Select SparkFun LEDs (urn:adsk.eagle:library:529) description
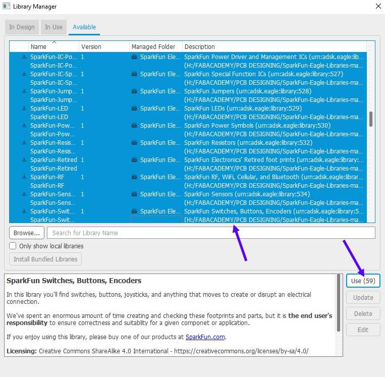The height and width of the screenshot is (377, 385). (243, 109)
